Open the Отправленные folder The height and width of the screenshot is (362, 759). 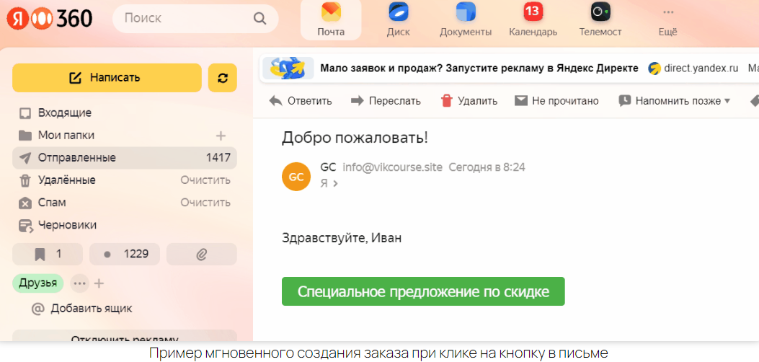125,158
